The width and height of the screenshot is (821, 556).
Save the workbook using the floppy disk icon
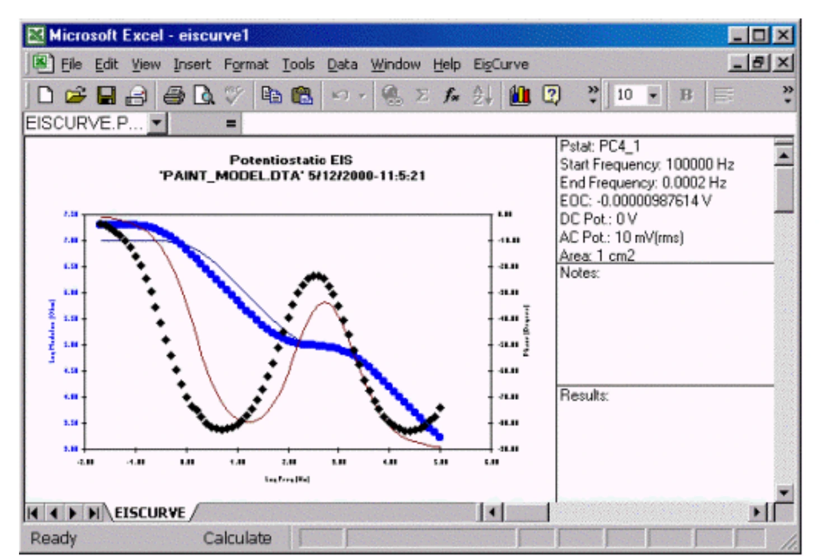(106, 95)
